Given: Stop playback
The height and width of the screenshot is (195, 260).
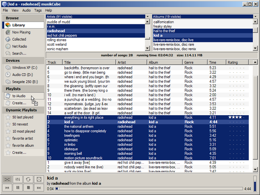Looking at the screenshot, I should [28, 188].
